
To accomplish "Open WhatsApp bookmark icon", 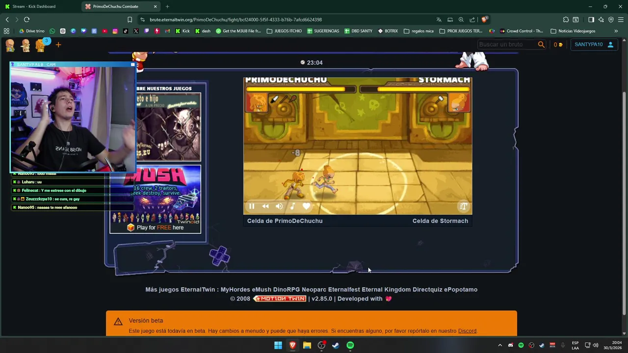I will point(52,31).
